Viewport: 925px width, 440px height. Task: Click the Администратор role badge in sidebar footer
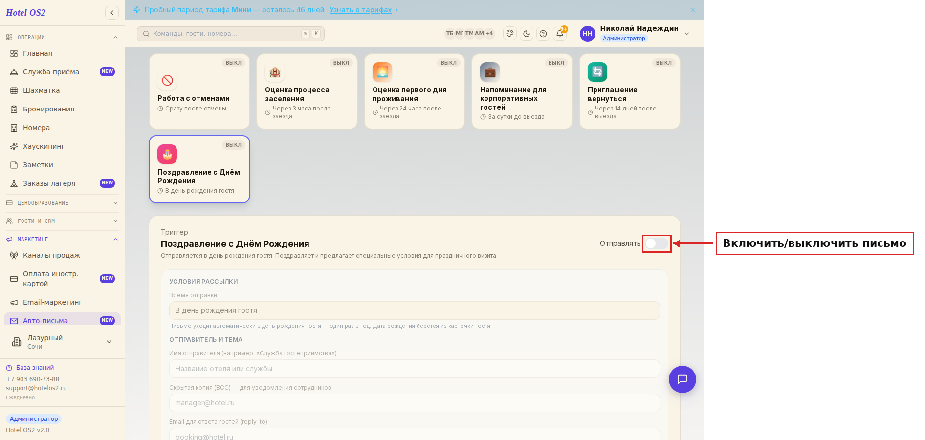click(x=34, y=419)
